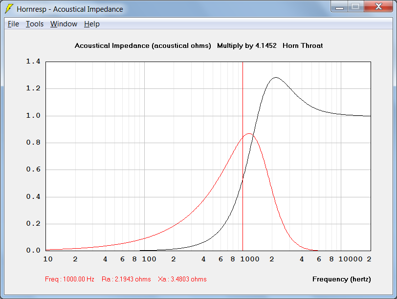Click the 'Freq : 1000.00 Hz' readout

pyautogui.click(x=69, y=279)
